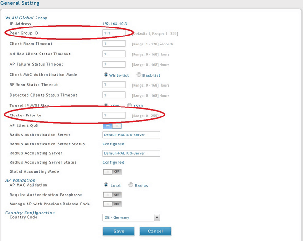Toggle the AP Client QoS switch
Viewport: 303px width, 241px height.
(112, 126)
